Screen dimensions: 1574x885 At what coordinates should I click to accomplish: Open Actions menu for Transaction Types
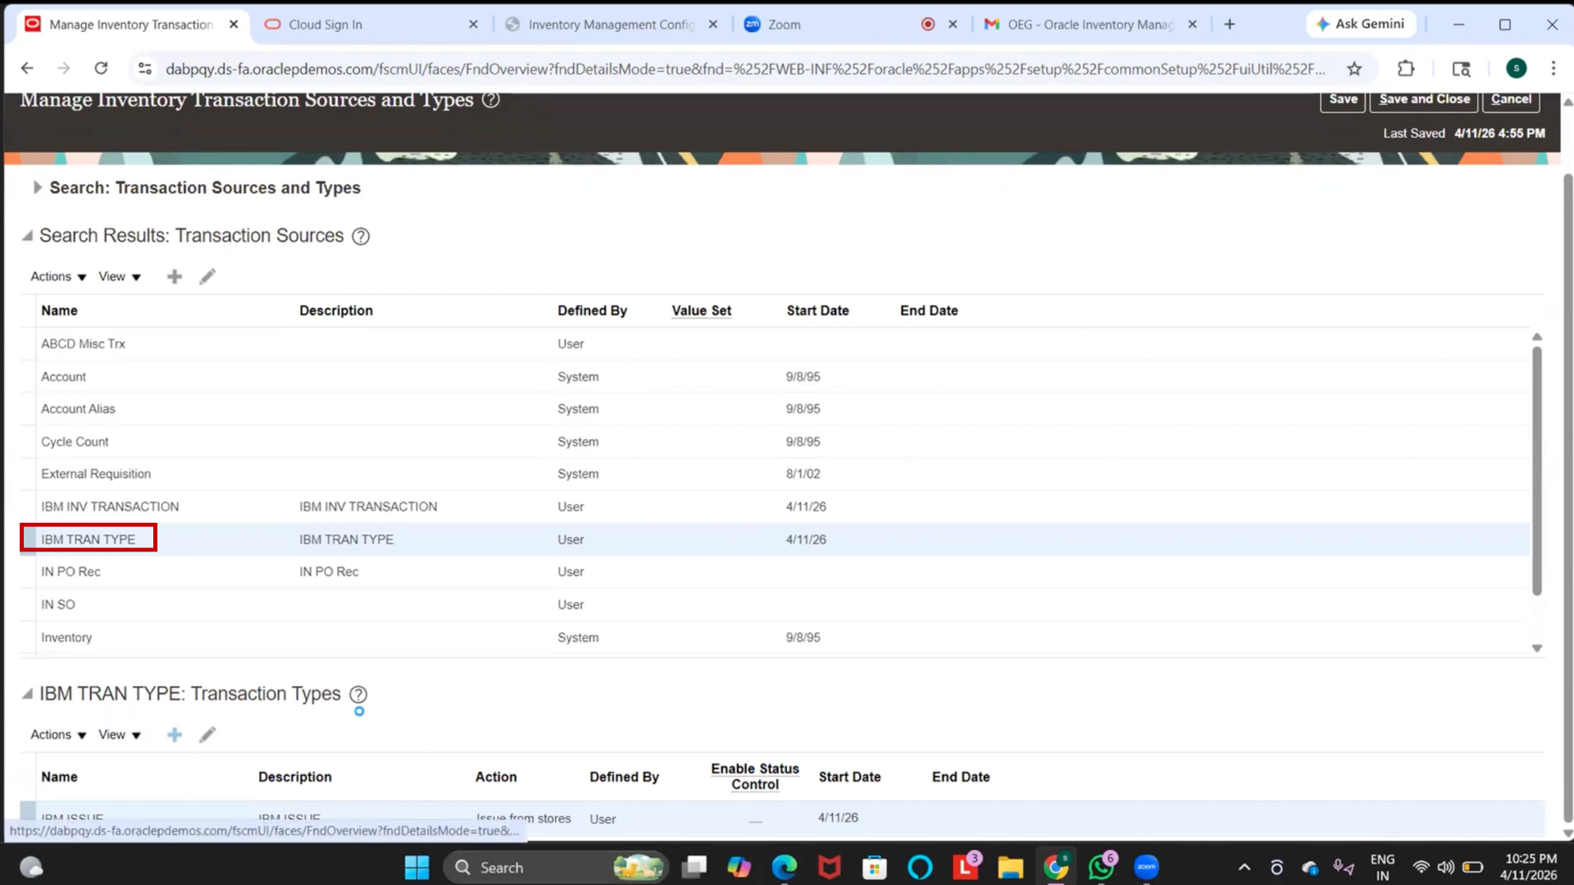[58, 735]
